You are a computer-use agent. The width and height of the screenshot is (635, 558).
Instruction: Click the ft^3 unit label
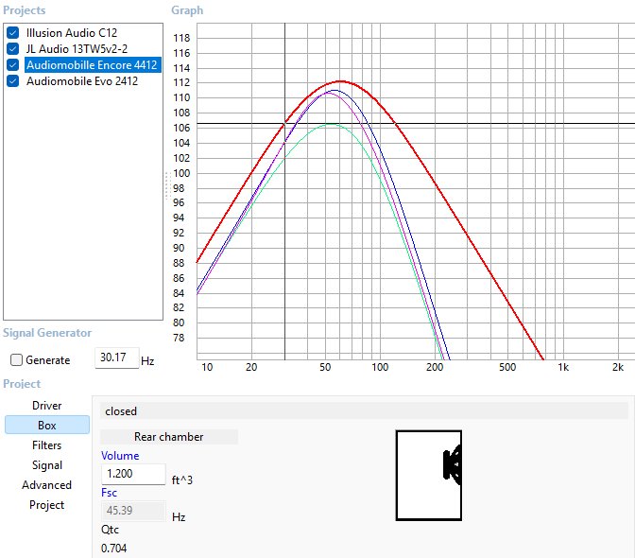click(x=182, y=480)
